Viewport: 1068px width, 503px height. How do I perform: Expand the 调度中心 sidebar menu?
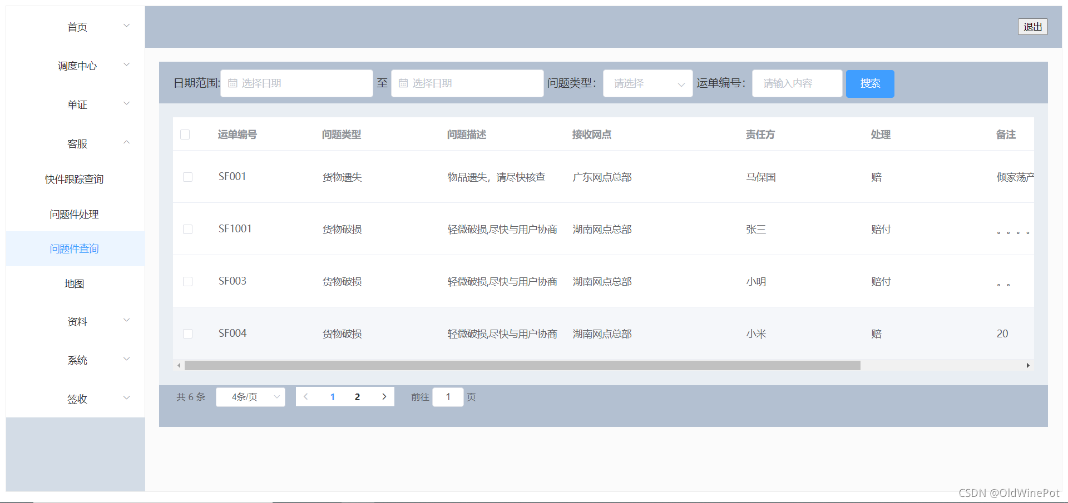click(x=76, y=66)
